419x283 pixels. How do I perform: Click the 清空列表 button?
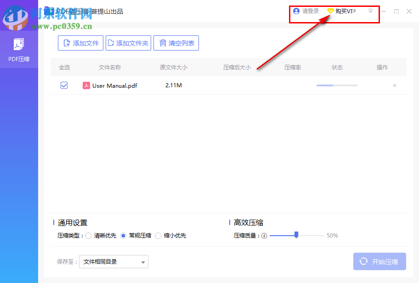pyautogui.click(x=176, y=43)
